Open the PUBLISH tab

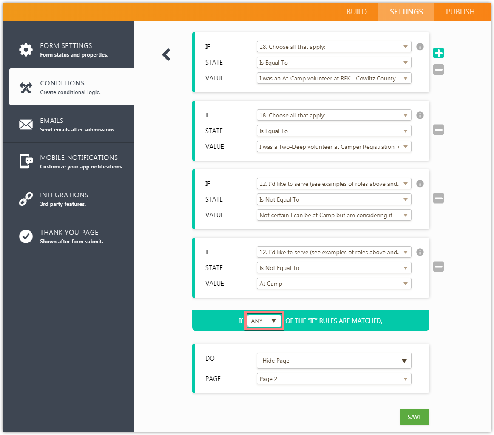(460, 12)
